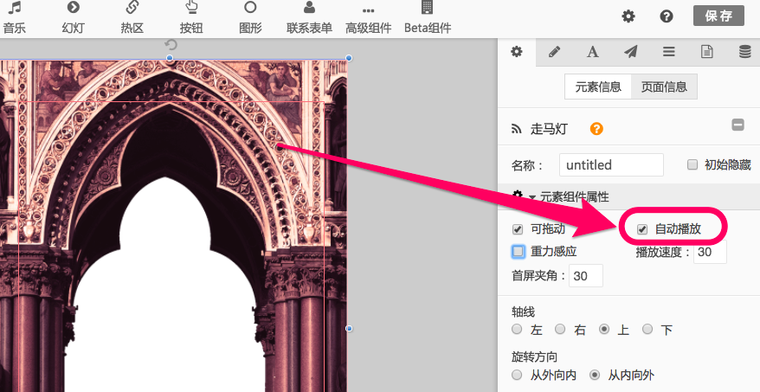760x392 pixels.
Task: Click the 名称 input field
Action: (611, 164)
